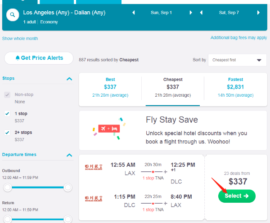
Task: Go to previous departure date arrow
Action: [x=133, y=13]
